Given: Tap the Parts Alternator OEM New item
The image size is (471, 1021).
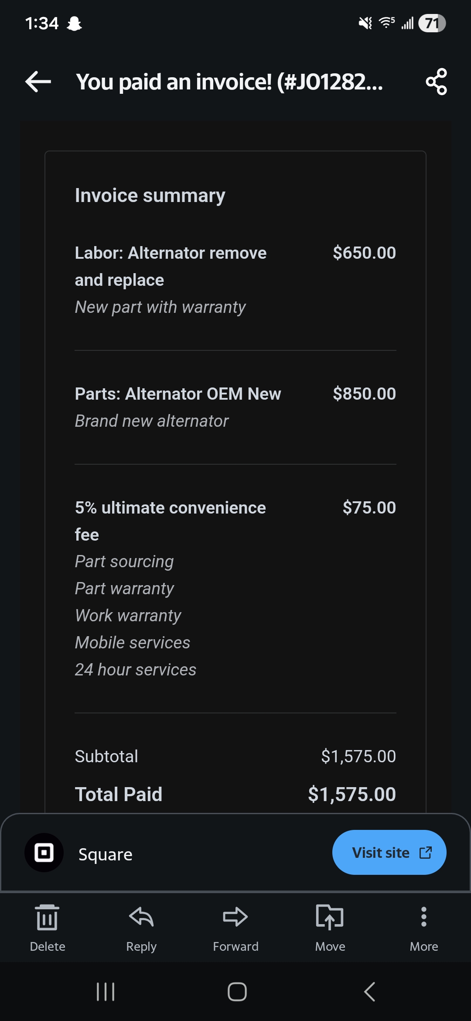Looking at the screenshot, I should click(x=178, y=394).
